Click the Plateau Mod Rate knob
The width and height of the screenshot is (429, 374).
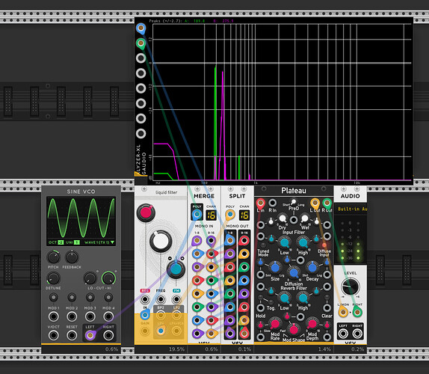click(x=275, y=323)
